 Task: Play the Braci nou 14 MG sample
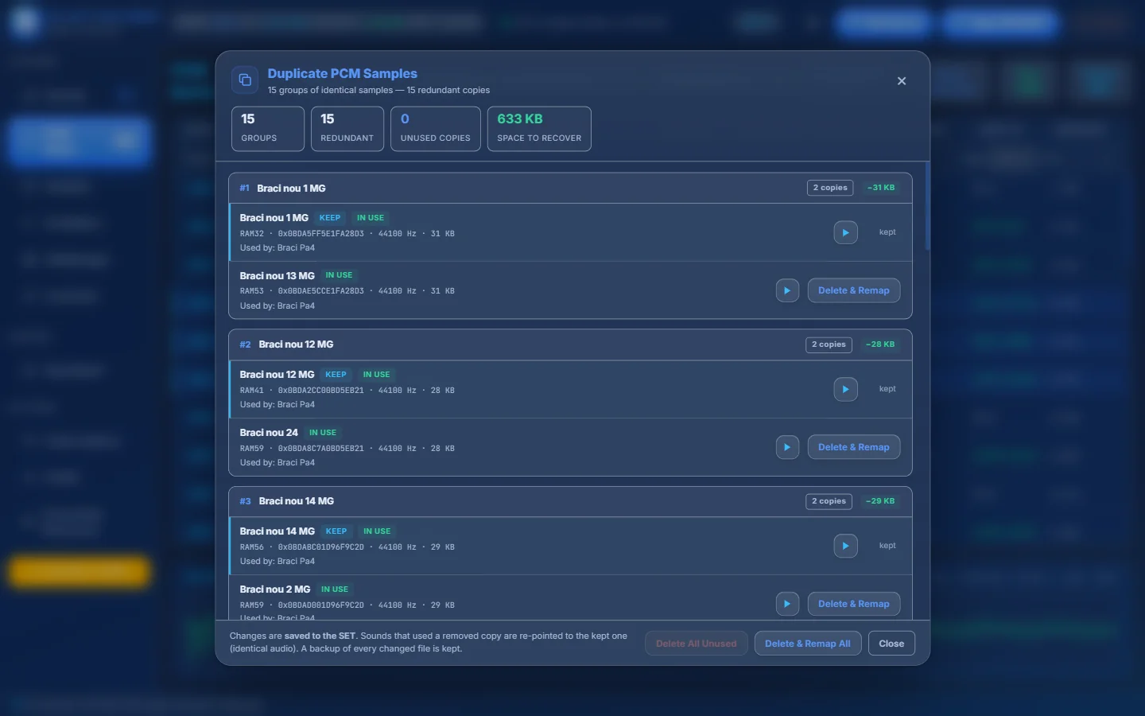coord(845,546)
